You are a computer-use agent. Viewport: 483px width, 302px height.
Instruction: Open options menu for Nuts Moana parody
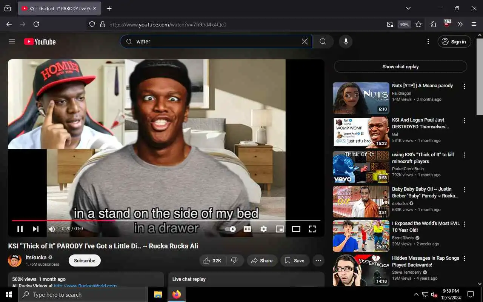pyautogui.click(x=465, y=86)
